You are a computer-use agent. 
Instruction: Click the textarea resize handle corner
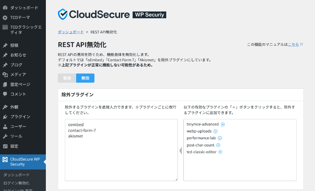(176, 179)
